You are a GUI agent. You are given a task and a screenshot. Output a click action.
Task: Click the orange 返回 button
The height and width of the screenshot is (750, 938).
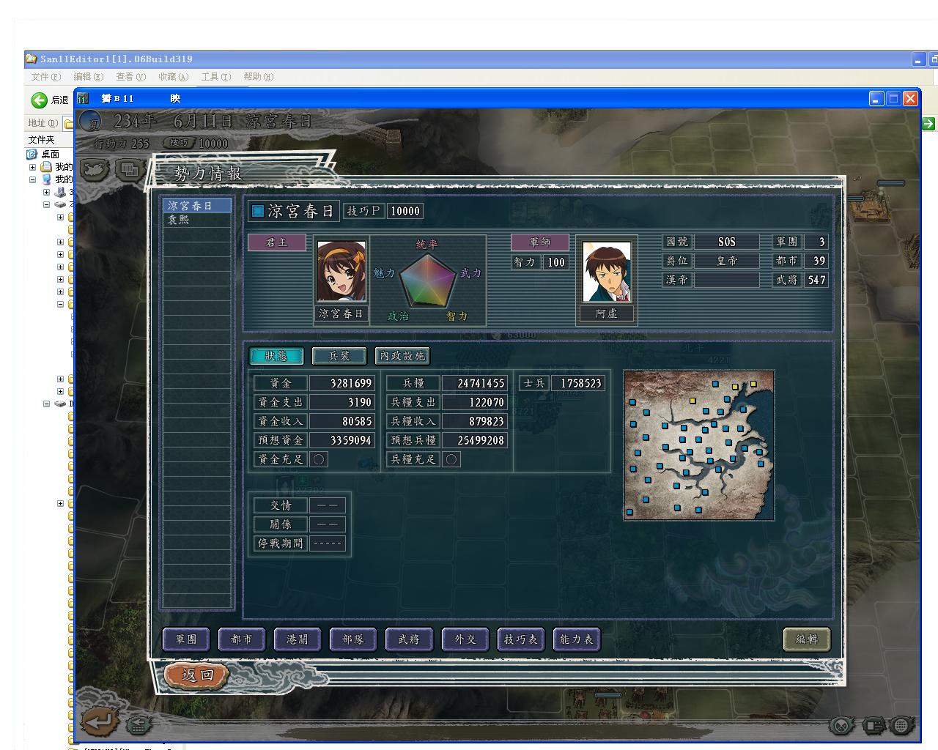tap(197, 675)
